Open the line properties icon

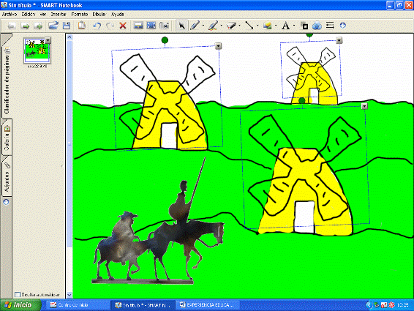point(330,26)
